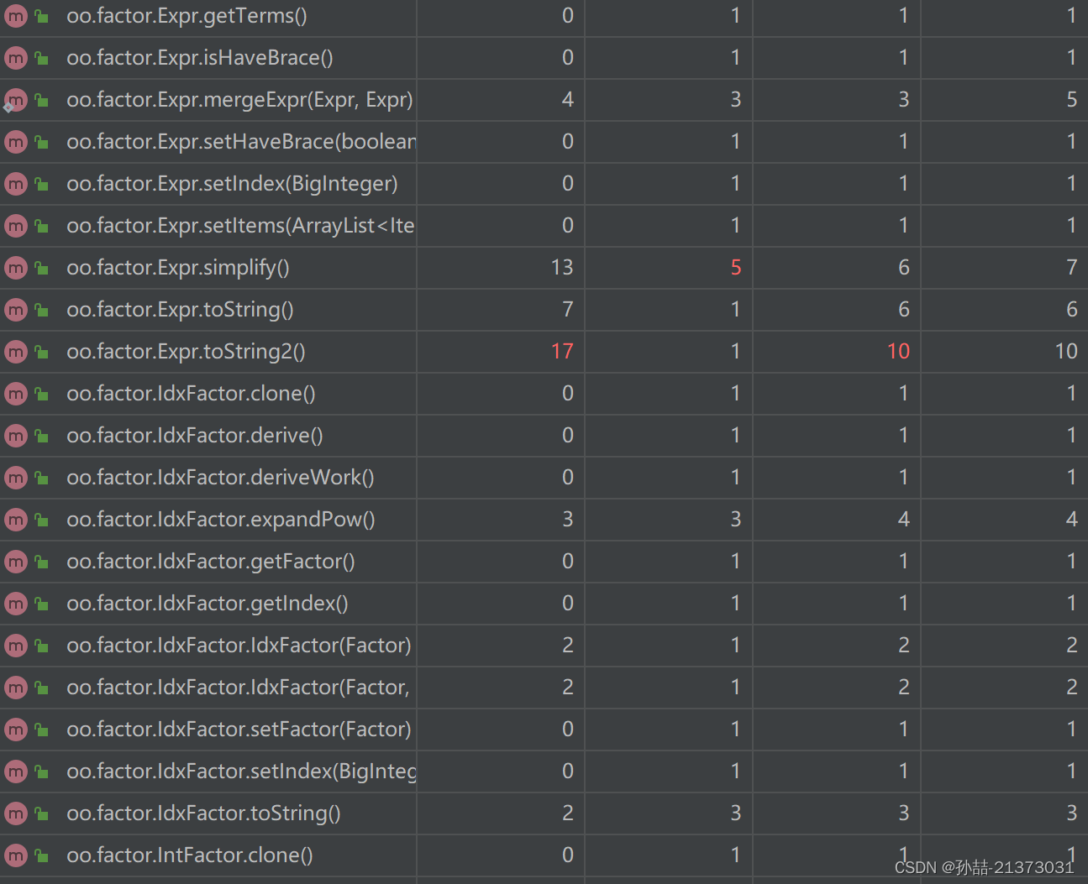Click method icon beside IdxFactor.getIndex()
Viewport: 1088px width, 884px height.
[x=16, y=604]
